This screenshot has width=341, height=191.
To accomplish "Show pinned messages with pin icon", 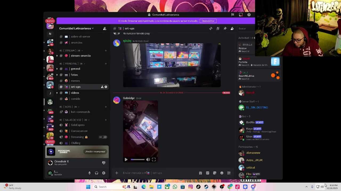I will coord(225,28).
